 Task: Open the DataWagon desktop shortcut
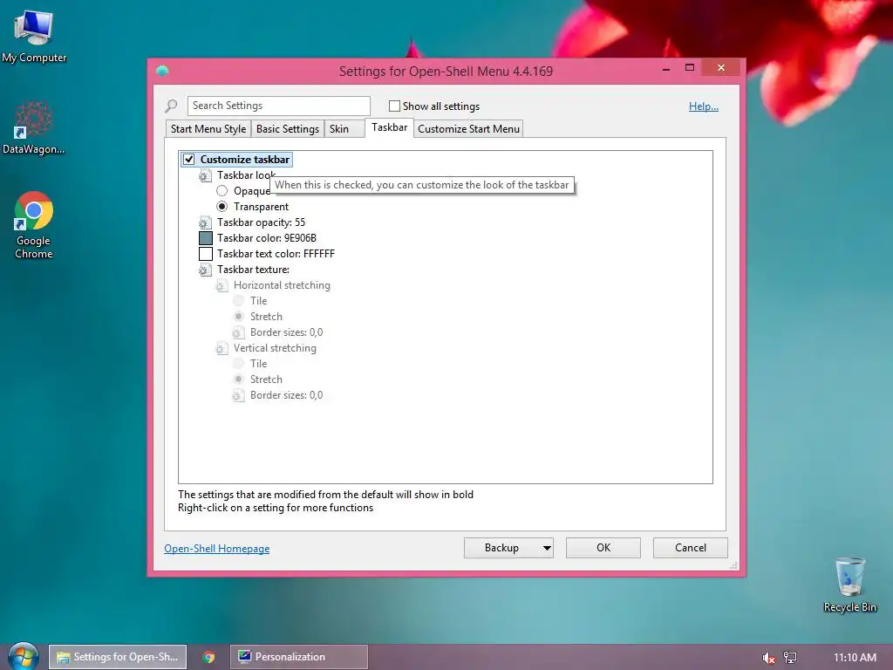click(34, 127)
